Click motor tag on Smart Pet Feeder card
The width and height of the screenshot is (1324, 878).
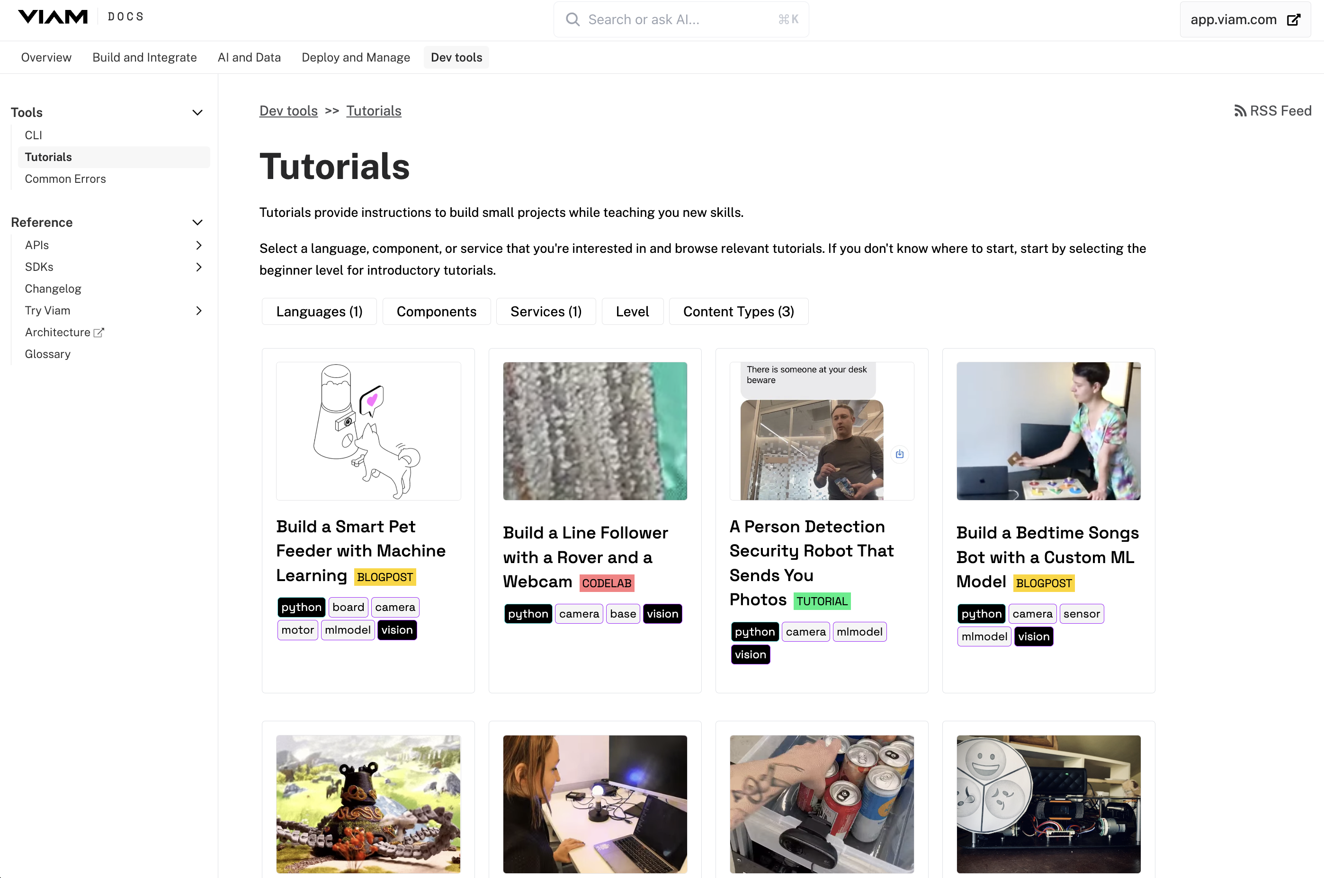tap(298, 630)
